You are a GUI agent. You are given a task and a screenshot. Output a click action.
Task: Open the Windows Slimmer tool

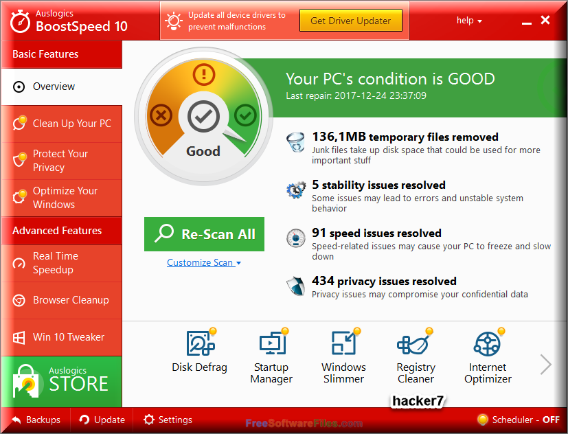[344, 356]
